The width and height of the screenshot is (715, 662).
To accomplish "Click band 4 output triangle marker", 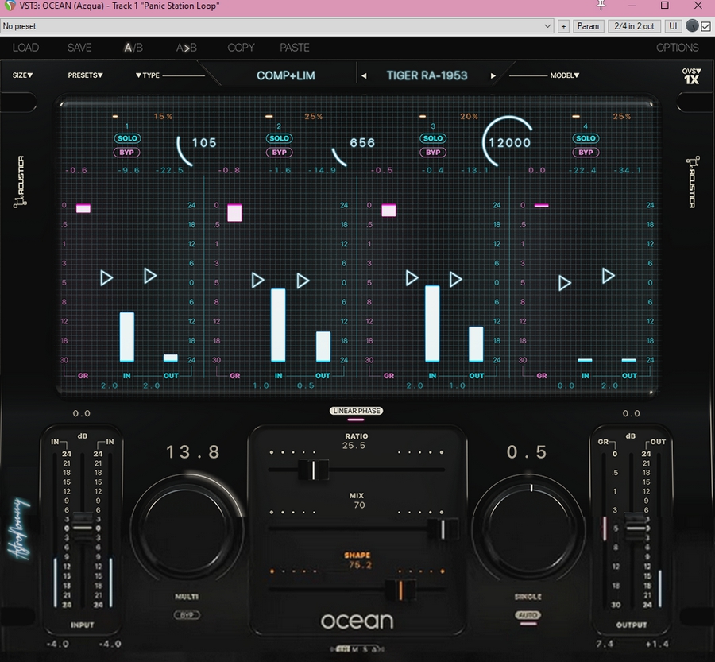I will 608,276.
